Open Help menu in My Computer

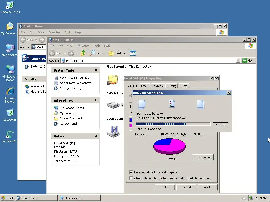[107, 46]
